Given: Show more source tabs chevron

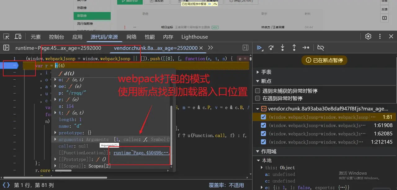Looking at the screenshot, I should click(211, 48).
